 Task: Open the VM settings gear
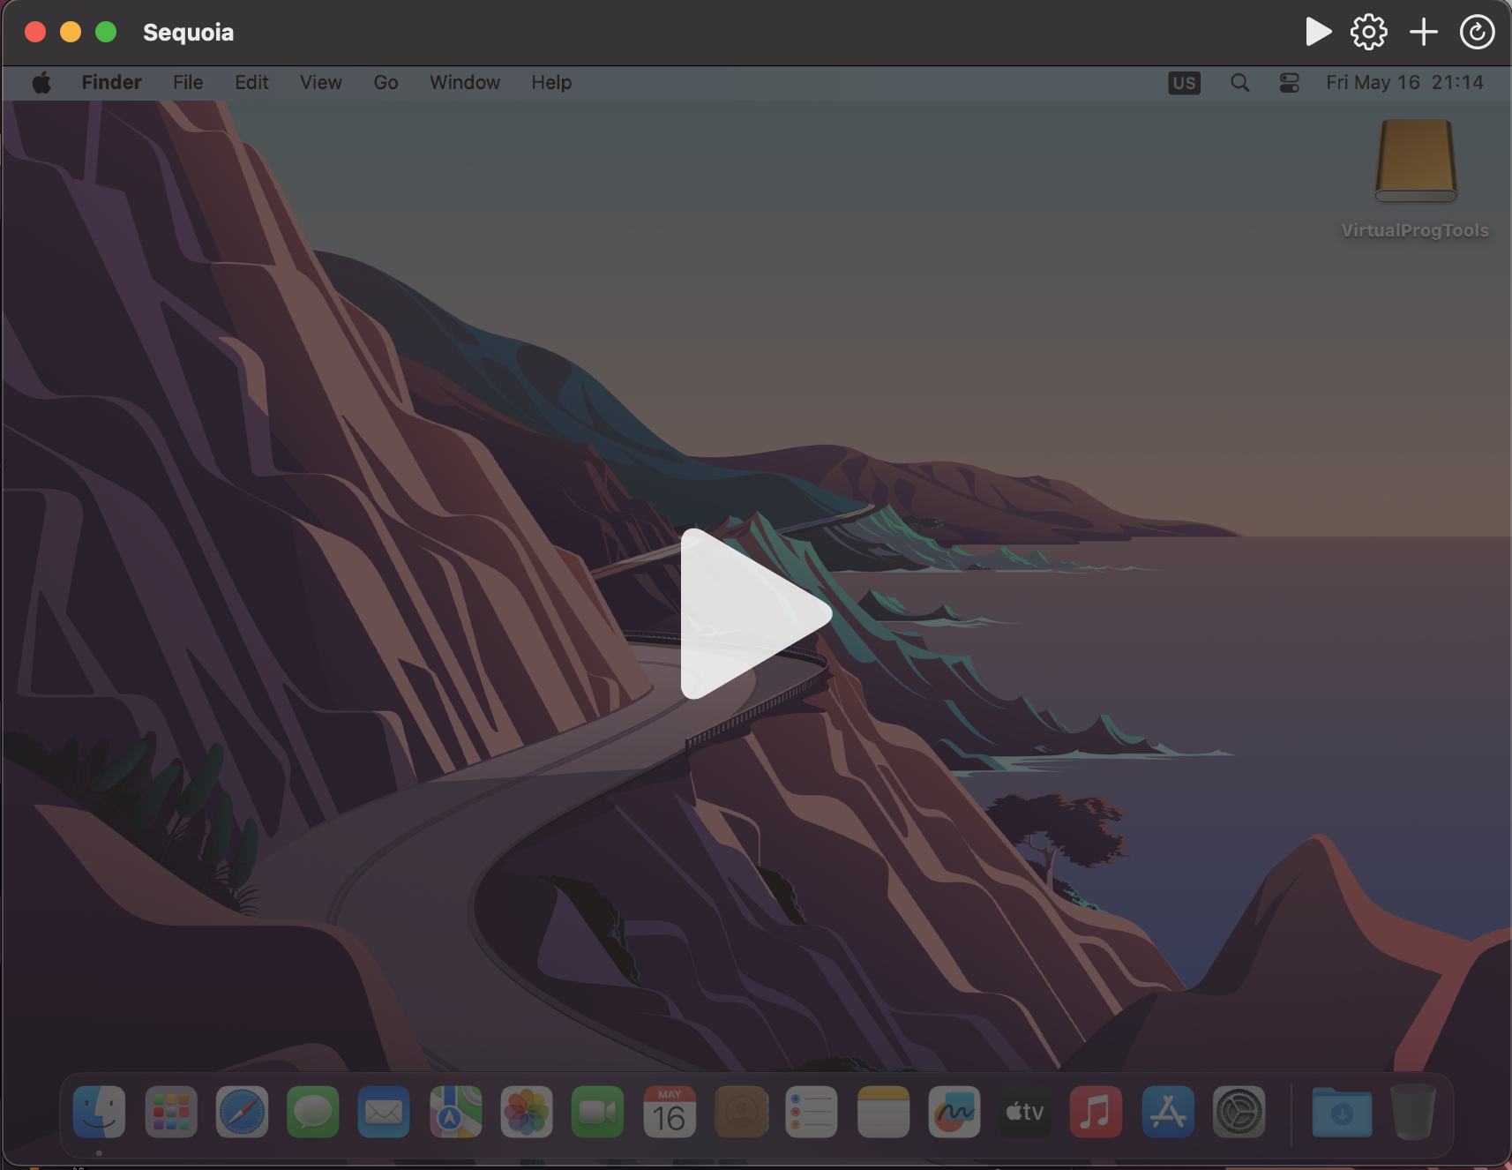pyautogui.click(x=1369, y=32)
